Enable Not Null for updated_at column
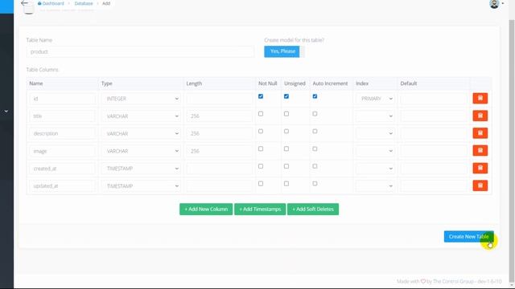Viewport: 515px width, 289px height. pos(261,184)
